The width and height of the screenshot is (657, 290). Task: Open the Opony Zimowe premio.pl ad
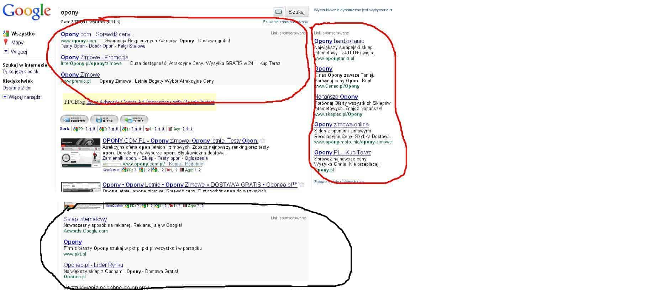80,75
